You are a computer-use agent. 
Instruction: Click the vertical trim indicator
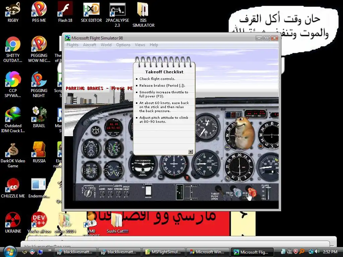(180, 192)
